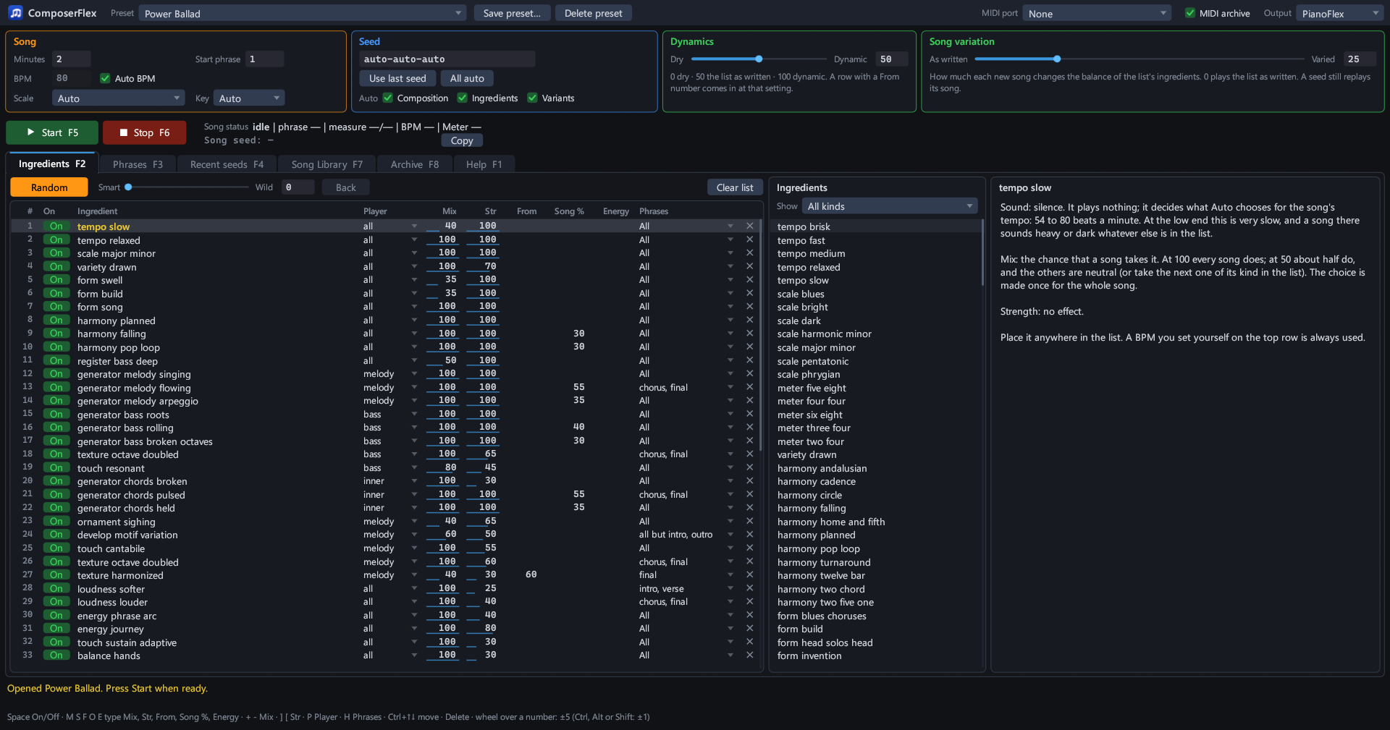The width and height of the screenshot is (1390, 730).
Task: Open the Scale Auto dropdown
Action: [x=119, y=98]
